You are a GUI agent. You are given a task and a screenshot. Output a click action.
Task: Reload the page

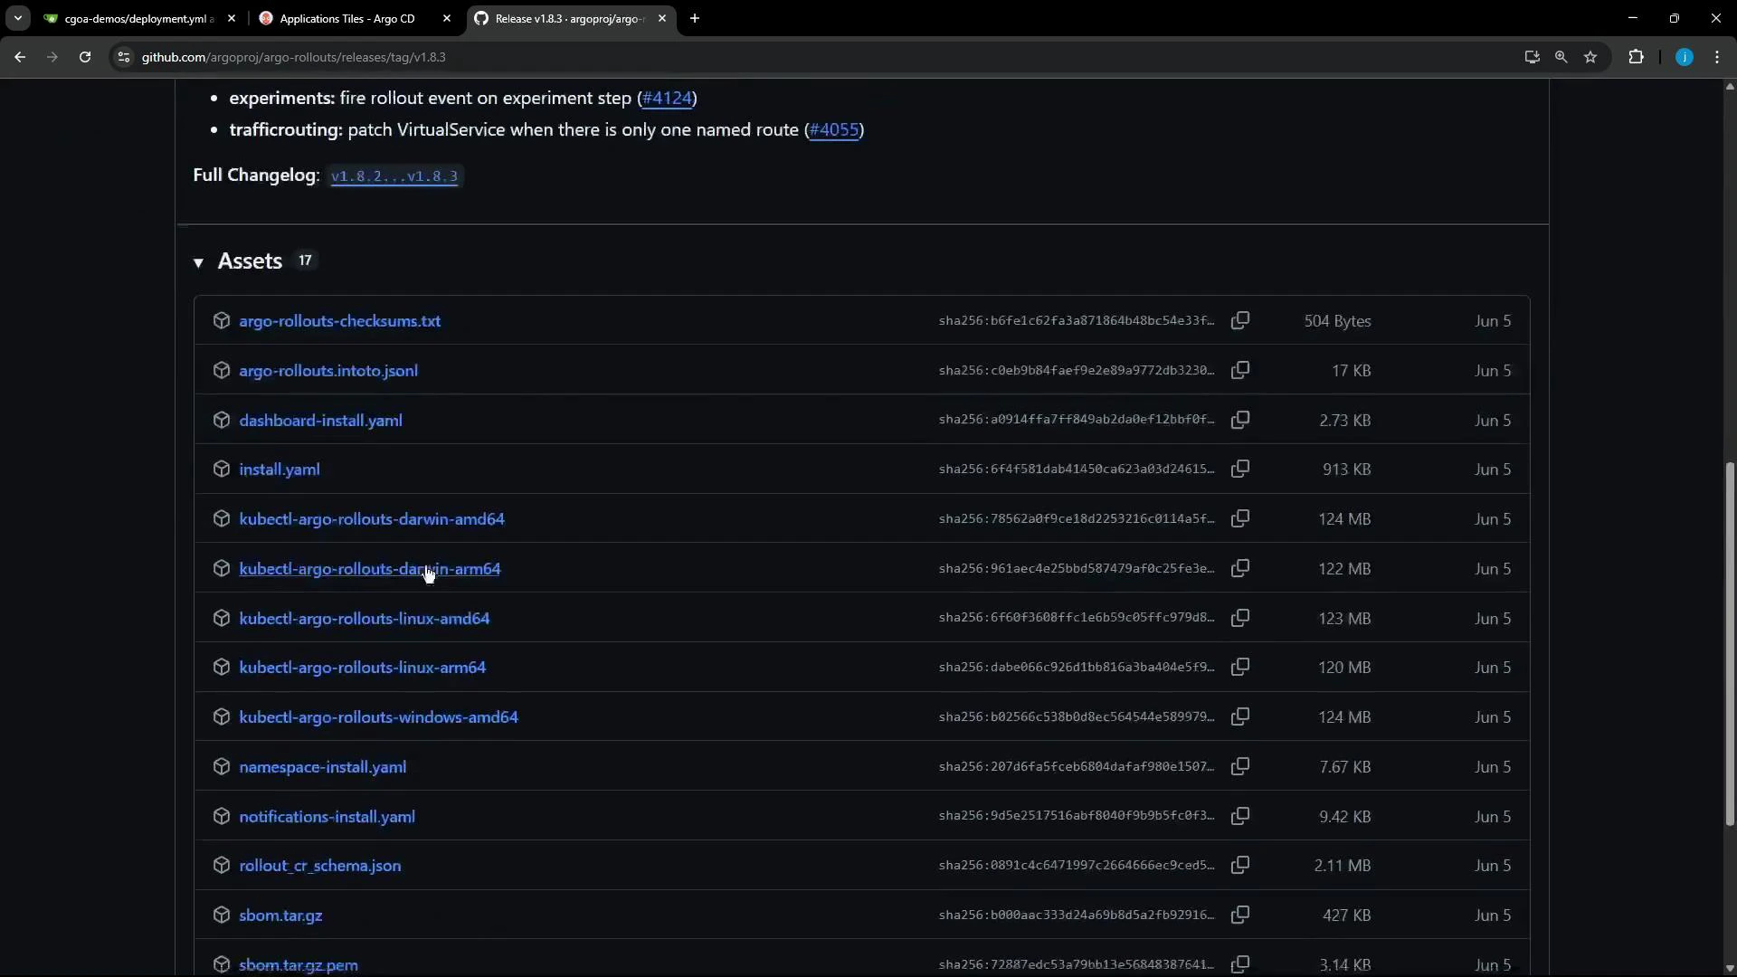85,57
